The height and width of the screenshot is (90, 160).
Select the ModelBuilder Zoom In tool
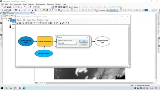[54, 23]
